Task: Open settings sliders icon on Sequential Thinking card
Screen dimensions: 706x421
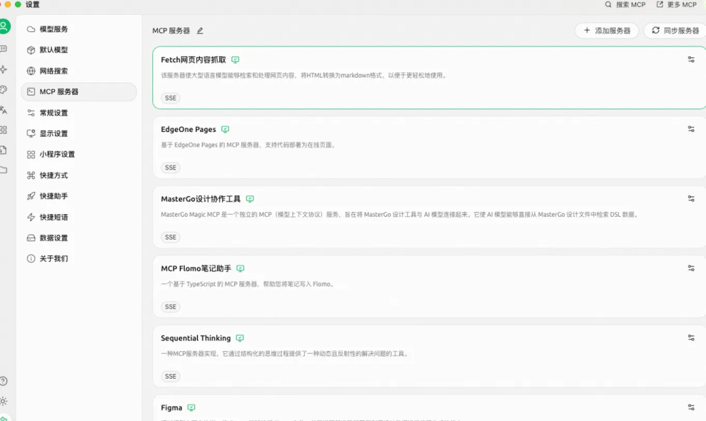Action: click(691, 338)
